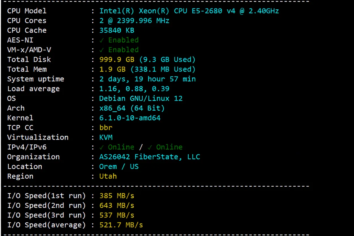The width and height of the screenshot is (354, 236).
Task: Click the CPU Model value Intel Xeon E5-2680
Action: [189, 11]
